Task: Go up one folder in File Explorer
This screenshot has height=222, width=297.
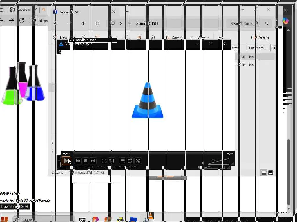Action: click(83, 23)
